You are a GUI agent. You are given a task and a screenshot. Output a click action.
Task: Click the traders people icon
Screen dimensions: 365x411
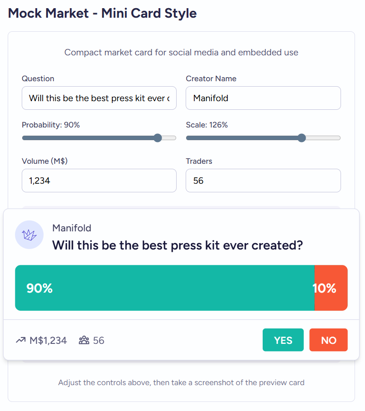[84, 340]
